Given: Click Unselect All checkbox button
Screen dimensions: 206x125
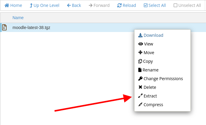Looking at the screenshot, I should pos(187,5).
